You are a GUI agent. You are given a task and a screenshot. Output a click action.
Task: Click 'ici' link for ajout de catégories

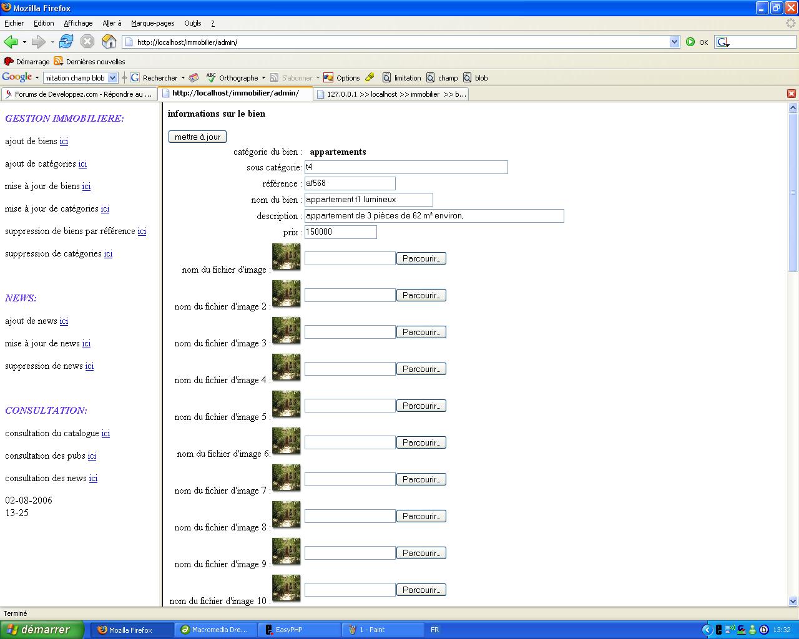(82, 164)
